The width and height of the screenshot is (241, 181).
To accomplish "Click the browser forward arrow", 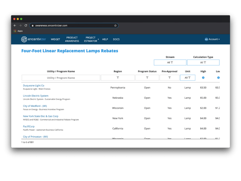I will click(x=20, y=26).
